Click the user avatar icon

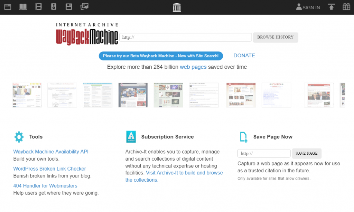click(299, 7)
